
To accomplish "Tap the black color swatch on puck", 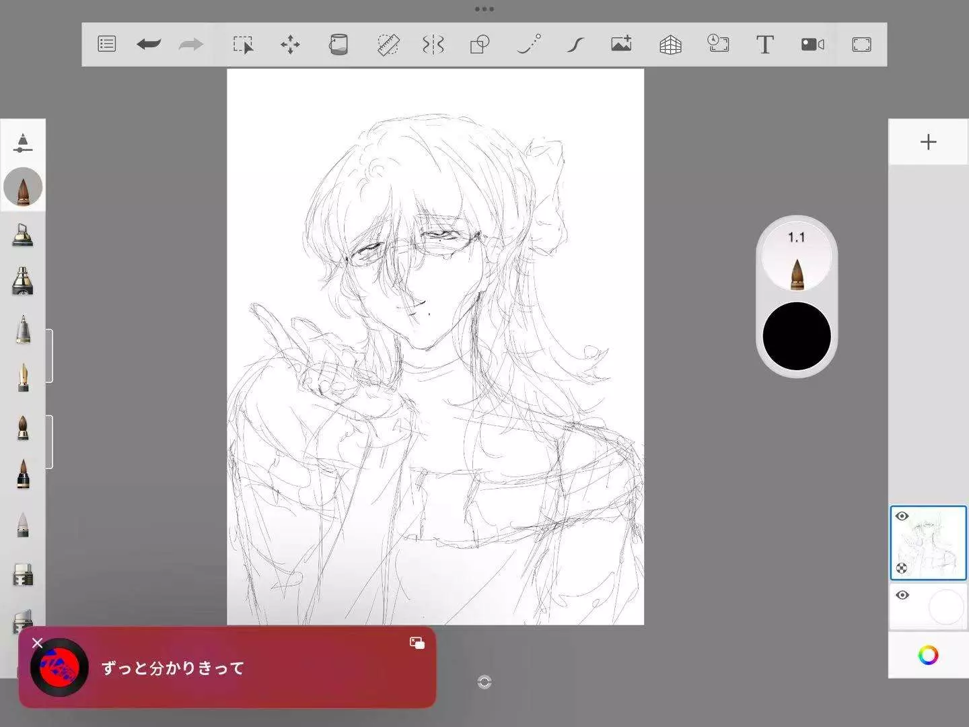I will 797,336.
